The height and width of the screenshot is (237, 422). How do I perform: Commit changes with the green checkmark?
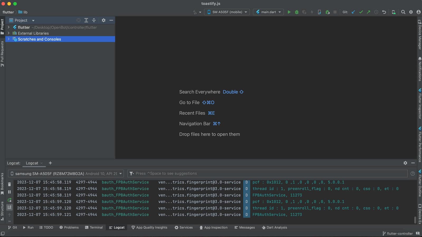pos(361,12)
